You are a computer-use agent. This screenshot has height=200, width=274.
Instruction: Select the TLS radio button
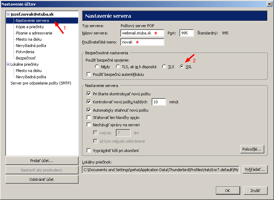tap(164, 67)
